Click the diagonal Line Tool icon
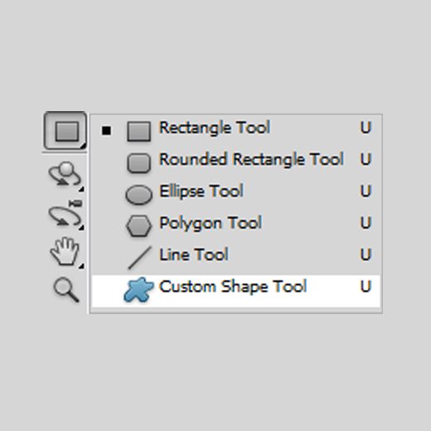Screen dimensions: 431x431 [139, 258]
